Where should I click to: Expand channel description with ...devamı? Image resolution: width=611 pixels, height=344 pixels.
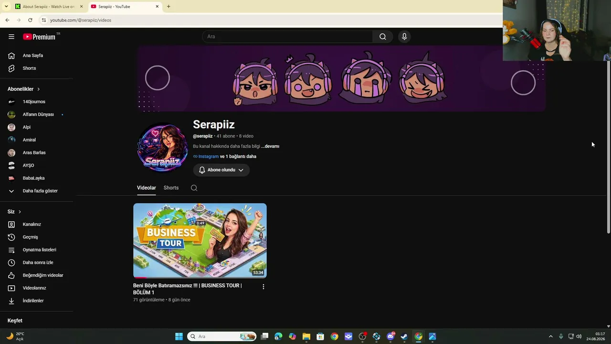[270, 146]
